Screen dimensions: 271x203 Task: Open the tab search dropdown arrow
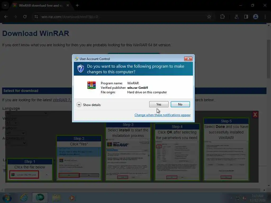5,5
